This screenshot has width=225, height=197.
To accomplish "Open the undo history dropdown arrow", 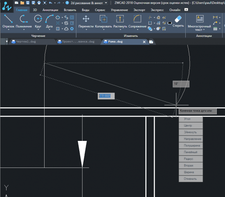I will pos(55,3).
